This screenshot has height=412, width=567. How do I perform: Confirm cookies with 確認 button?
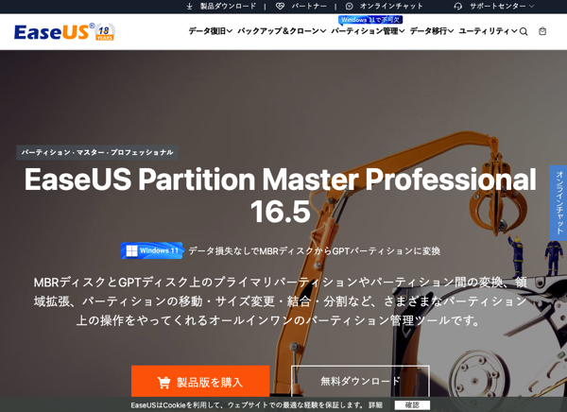click(412, 404)
